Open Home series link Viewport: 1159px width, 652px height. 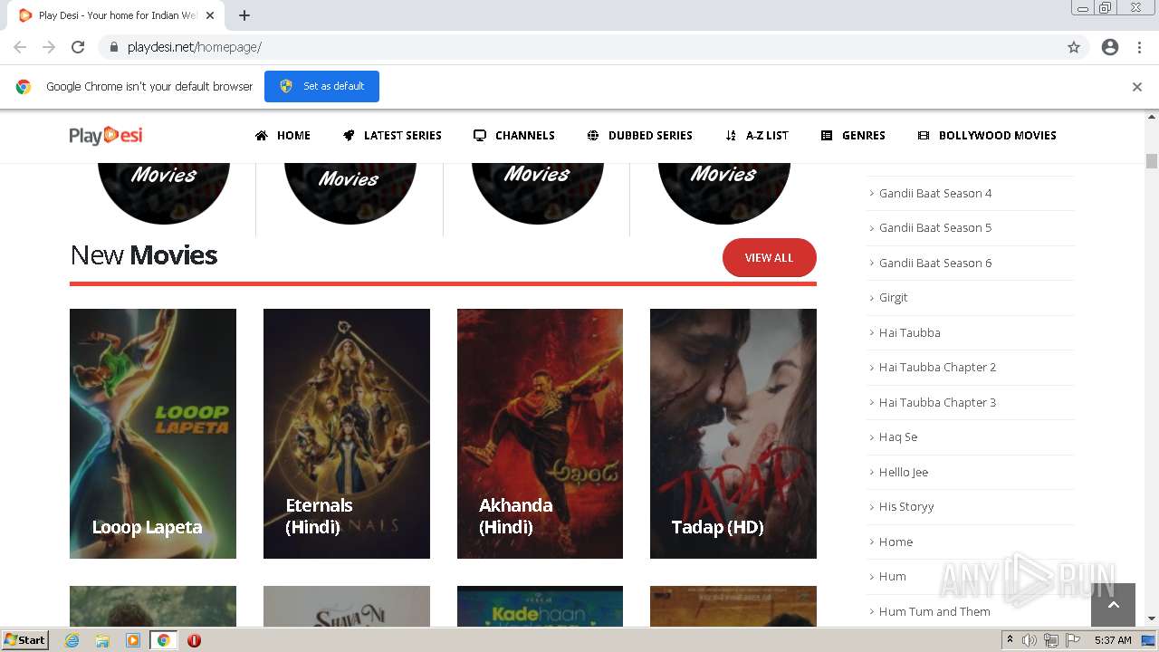click(x=896, y=542)
